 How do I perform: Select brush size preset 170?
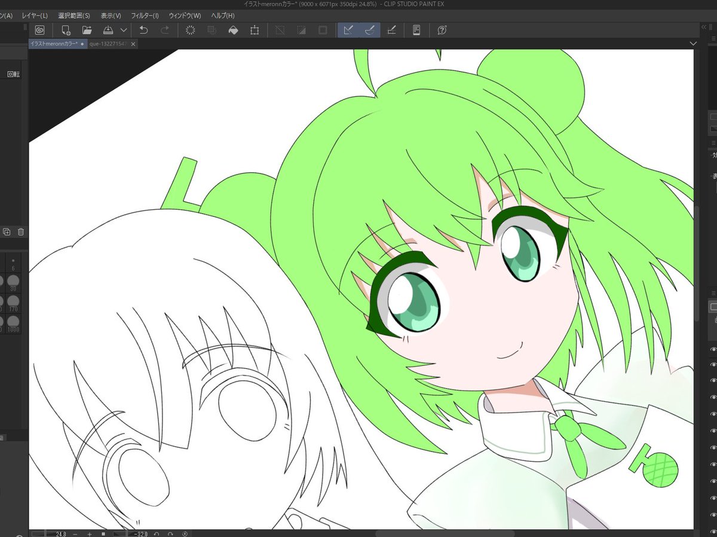coord(13,303)
